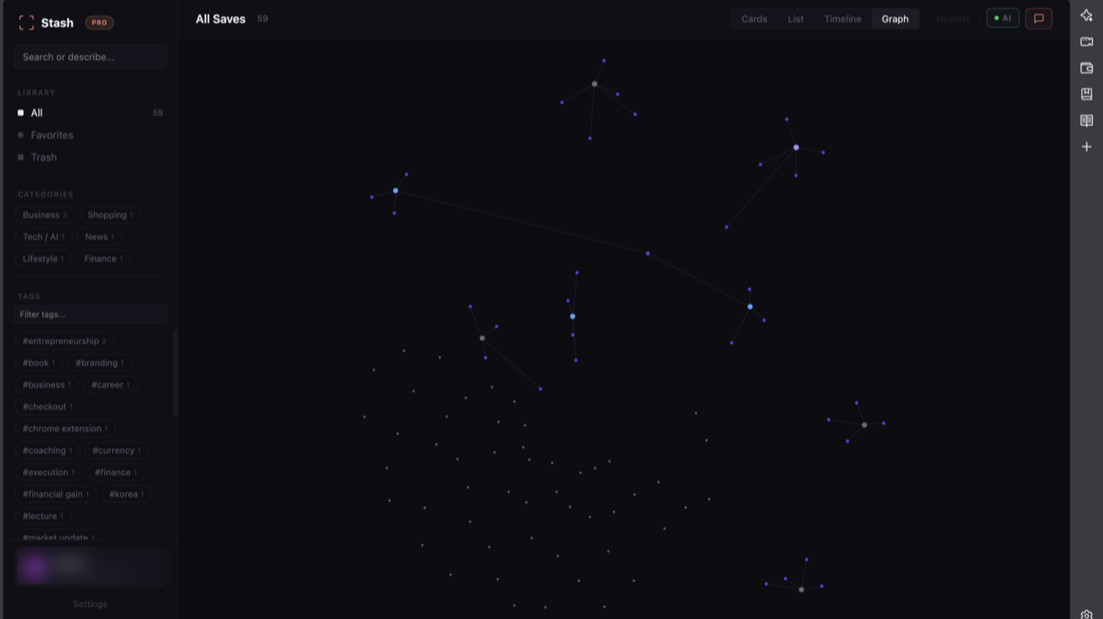Image resolution: width=1103 pixels, height=619 pixels.
Task: Open the Newest sort dropdown
Action: point(953,19)
